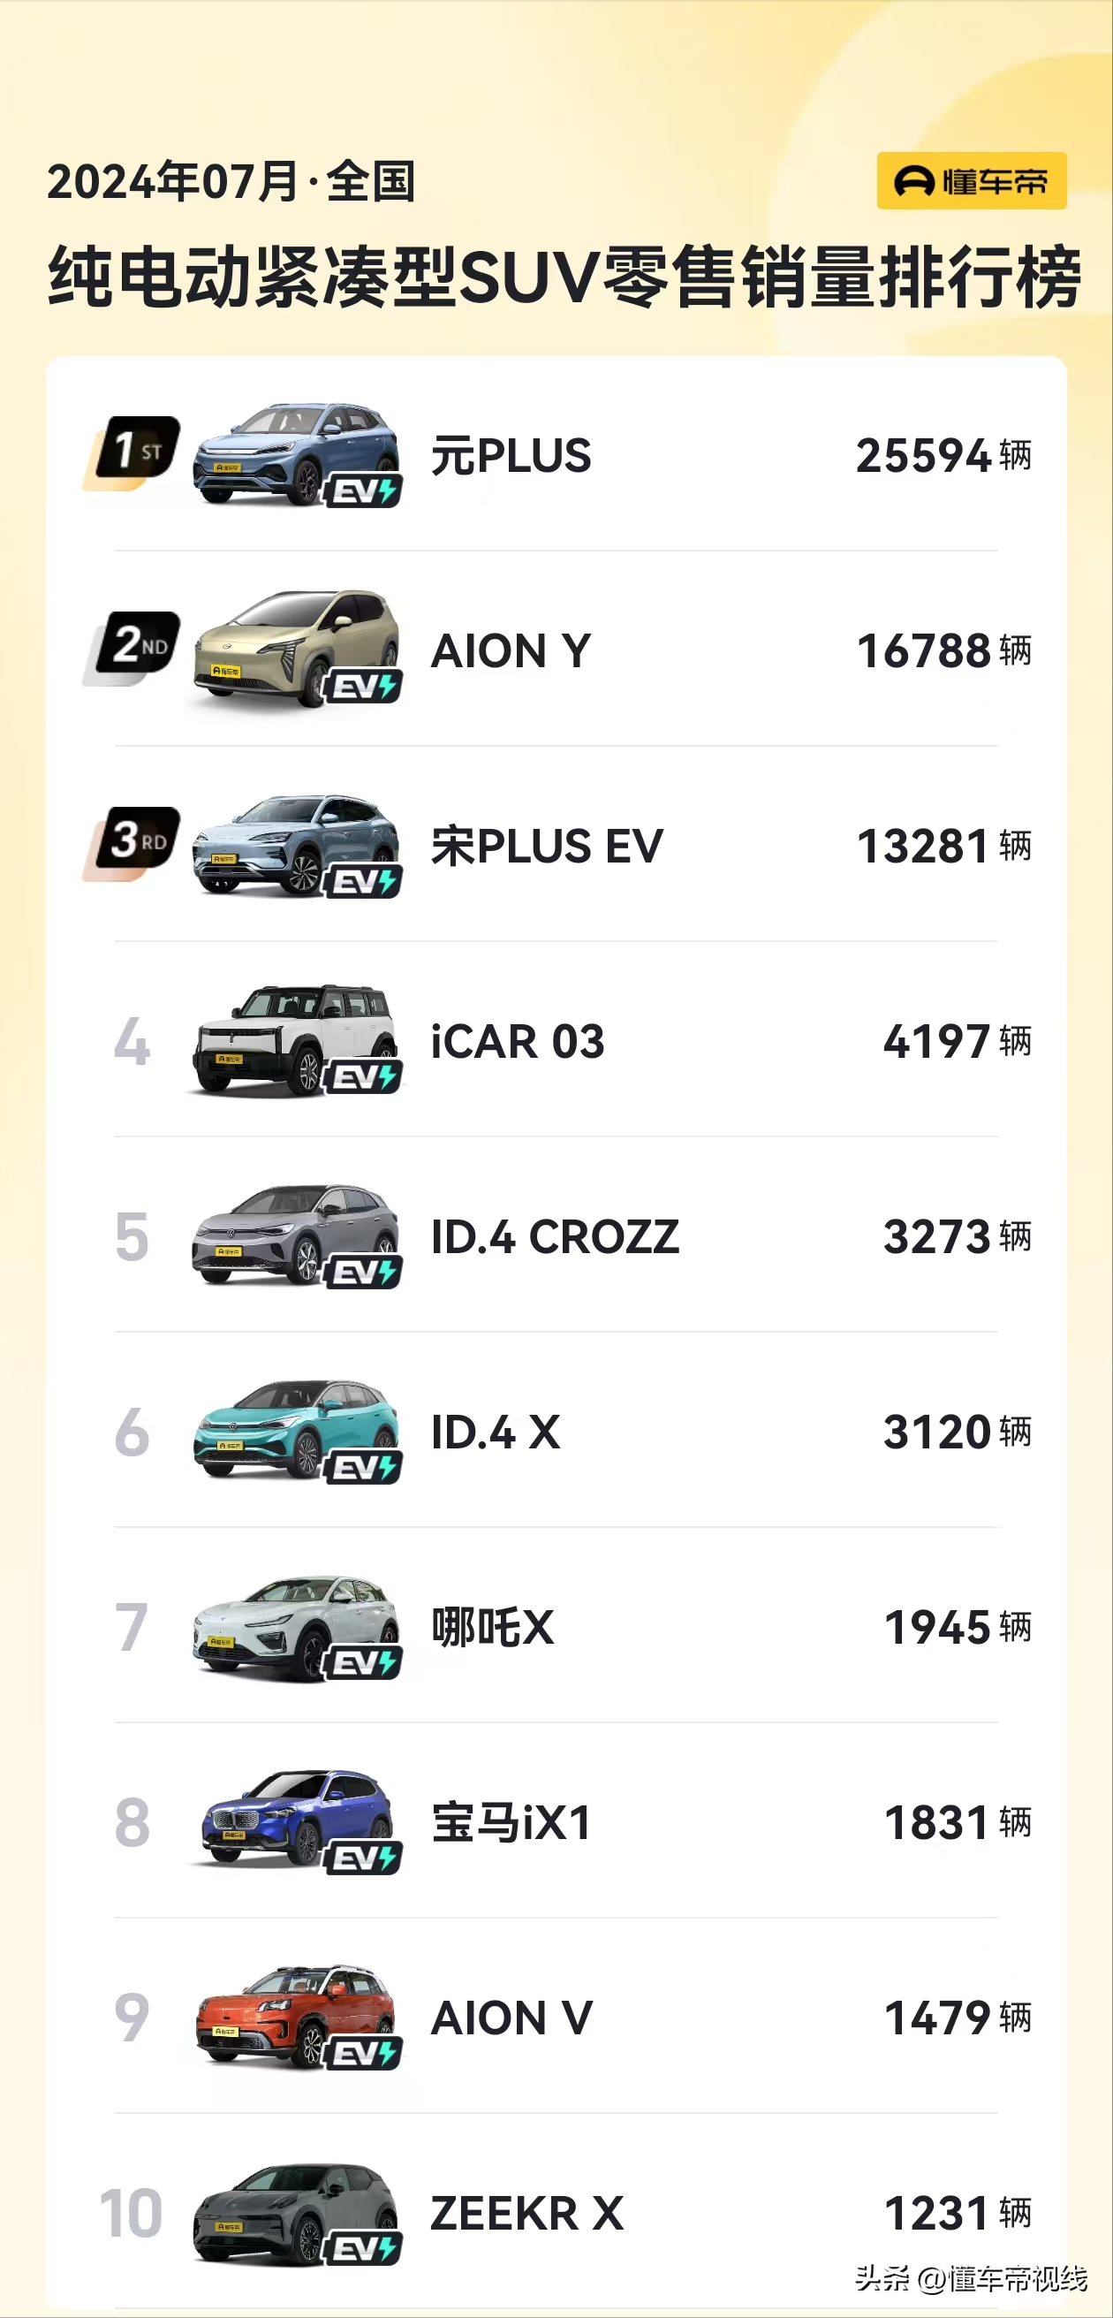Click the 2nd place rank badge
Viewport: 1113px width, 2318px height.
pos(135,646)
